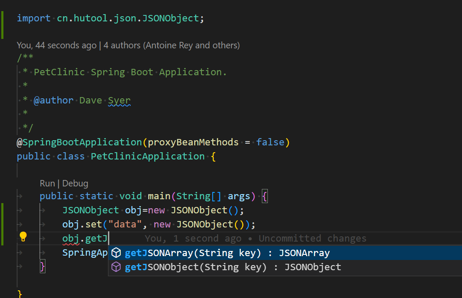Click the opening brace after main(String[] args)
Viewport: 462px width, 298px height.
(x=264, y=196)
